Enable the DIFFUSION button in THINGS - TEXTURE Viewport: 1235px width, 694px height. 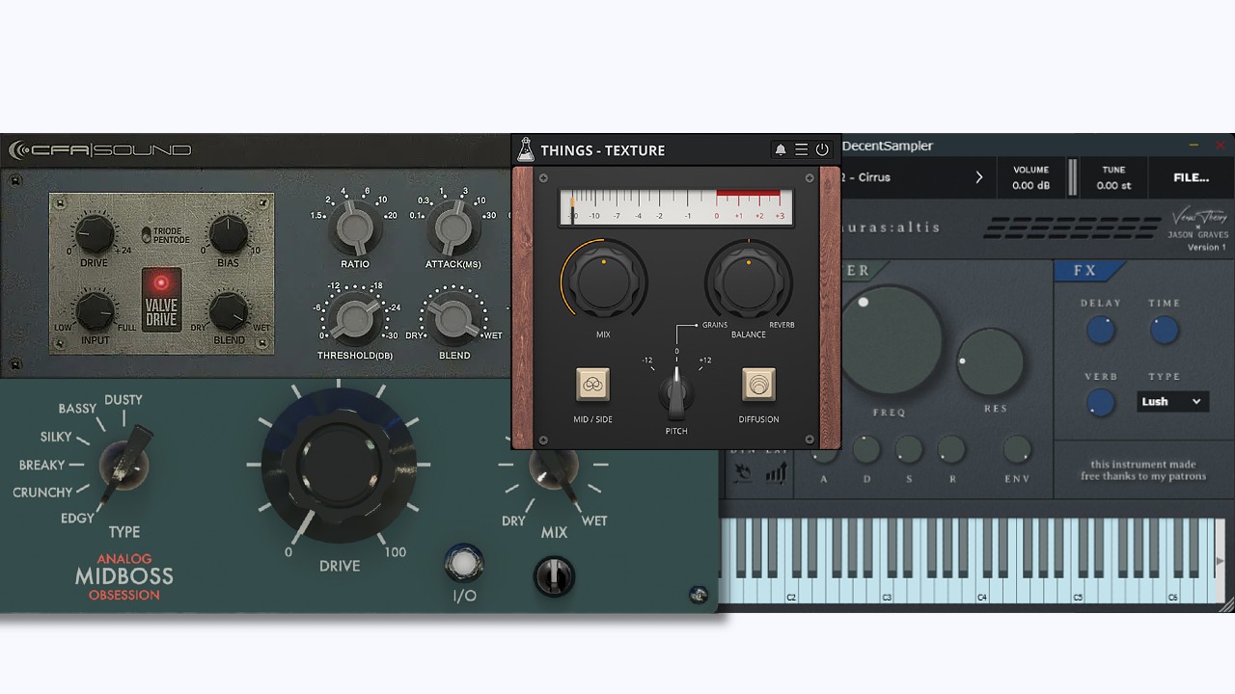click(x=758, y=386)
